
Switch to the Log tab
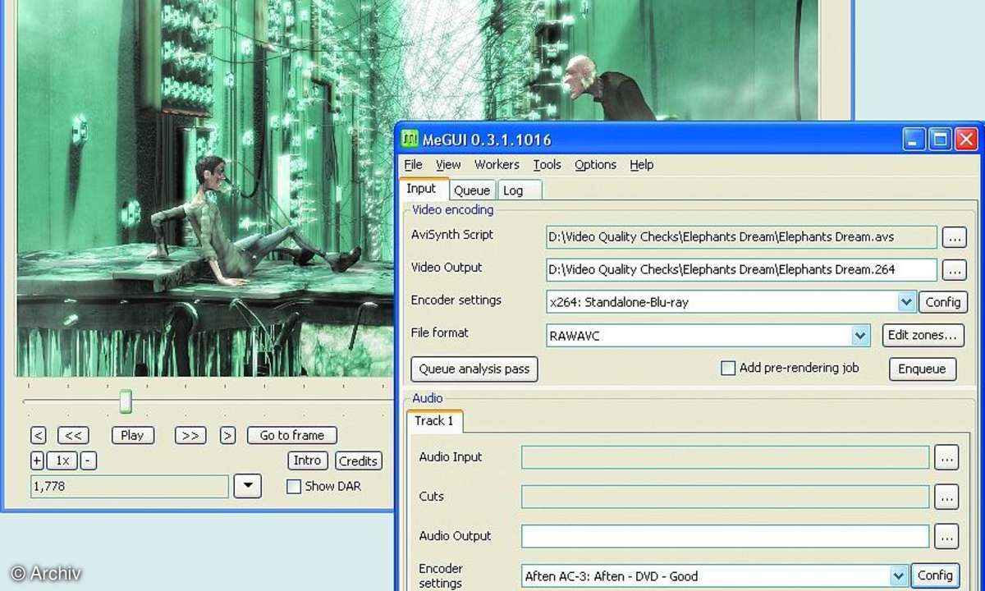519,190
